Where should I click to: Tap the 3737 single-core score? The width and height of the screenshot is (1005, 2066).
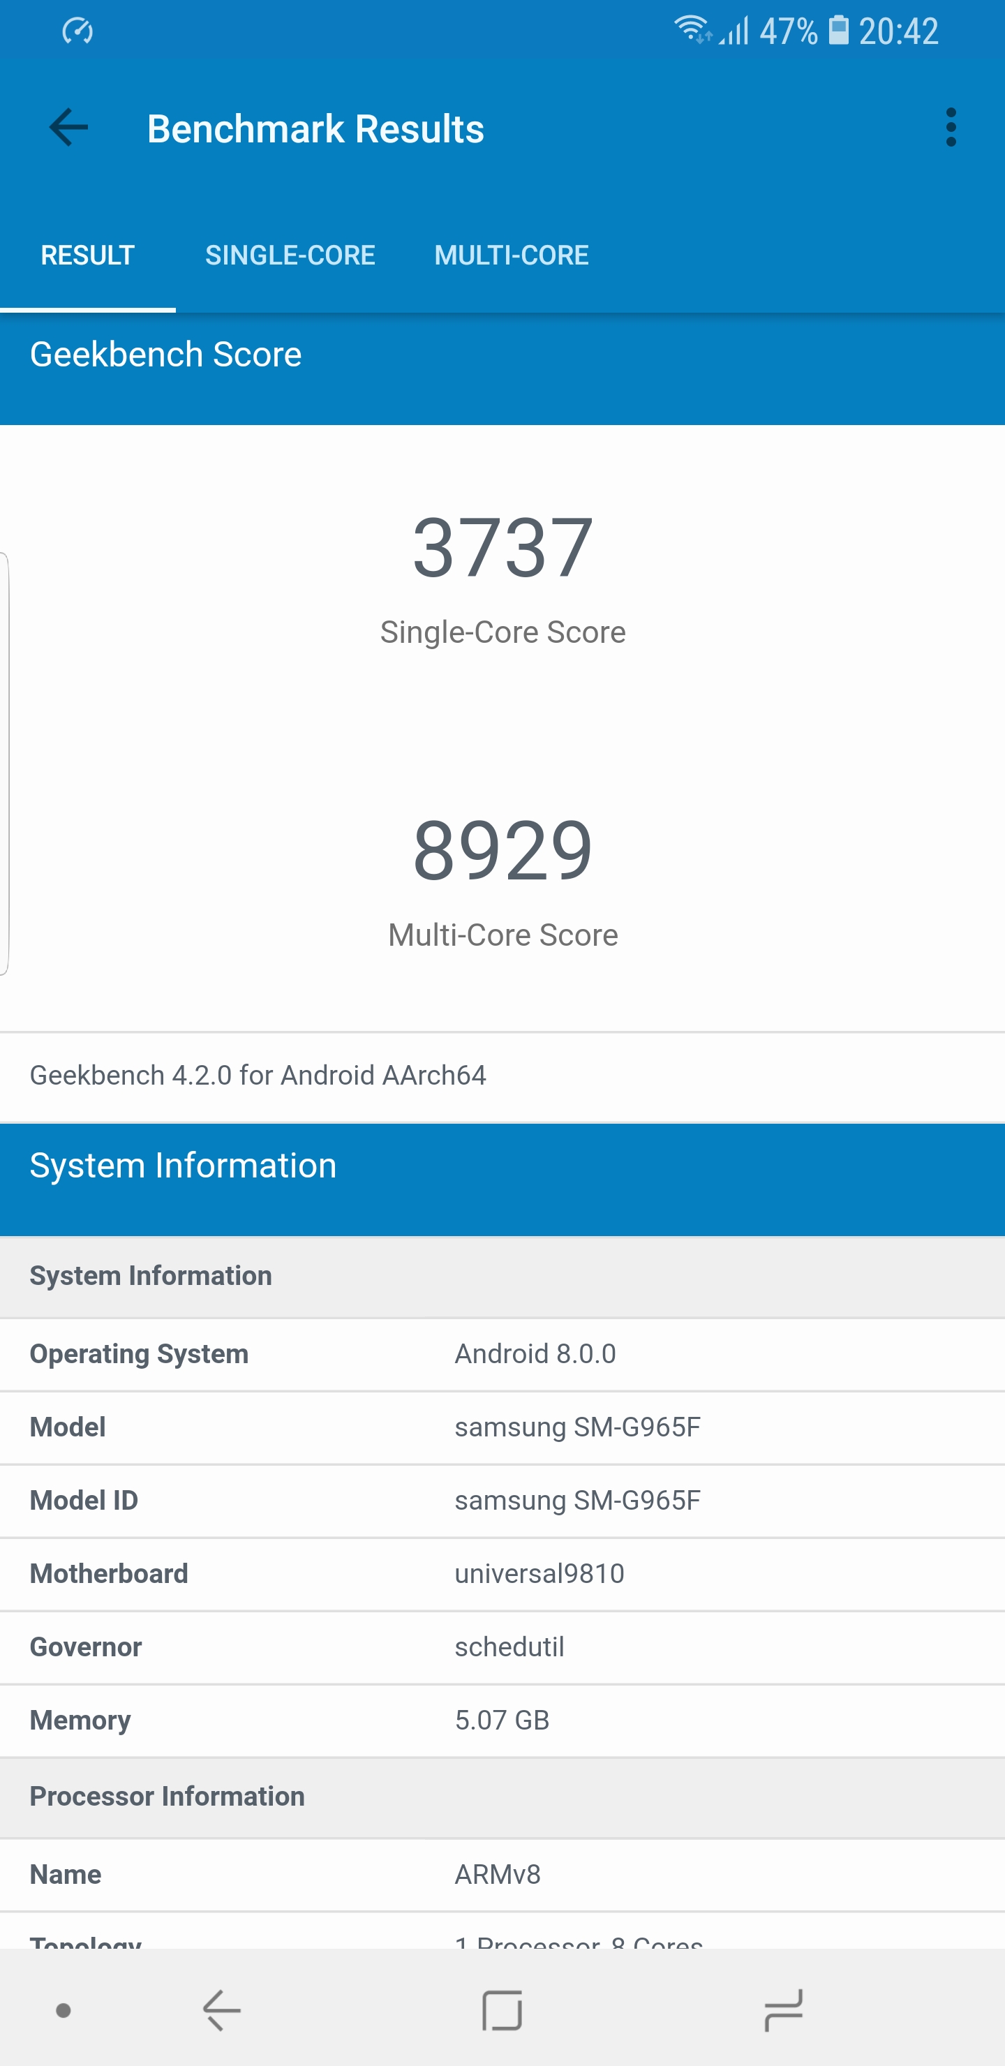click(502, 549)
